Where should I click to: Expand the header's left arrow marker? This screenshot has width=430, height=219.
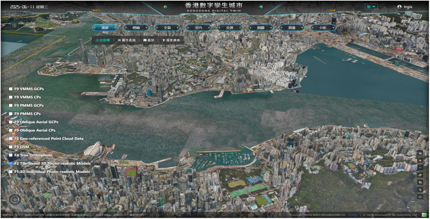[x=165, y=7]
